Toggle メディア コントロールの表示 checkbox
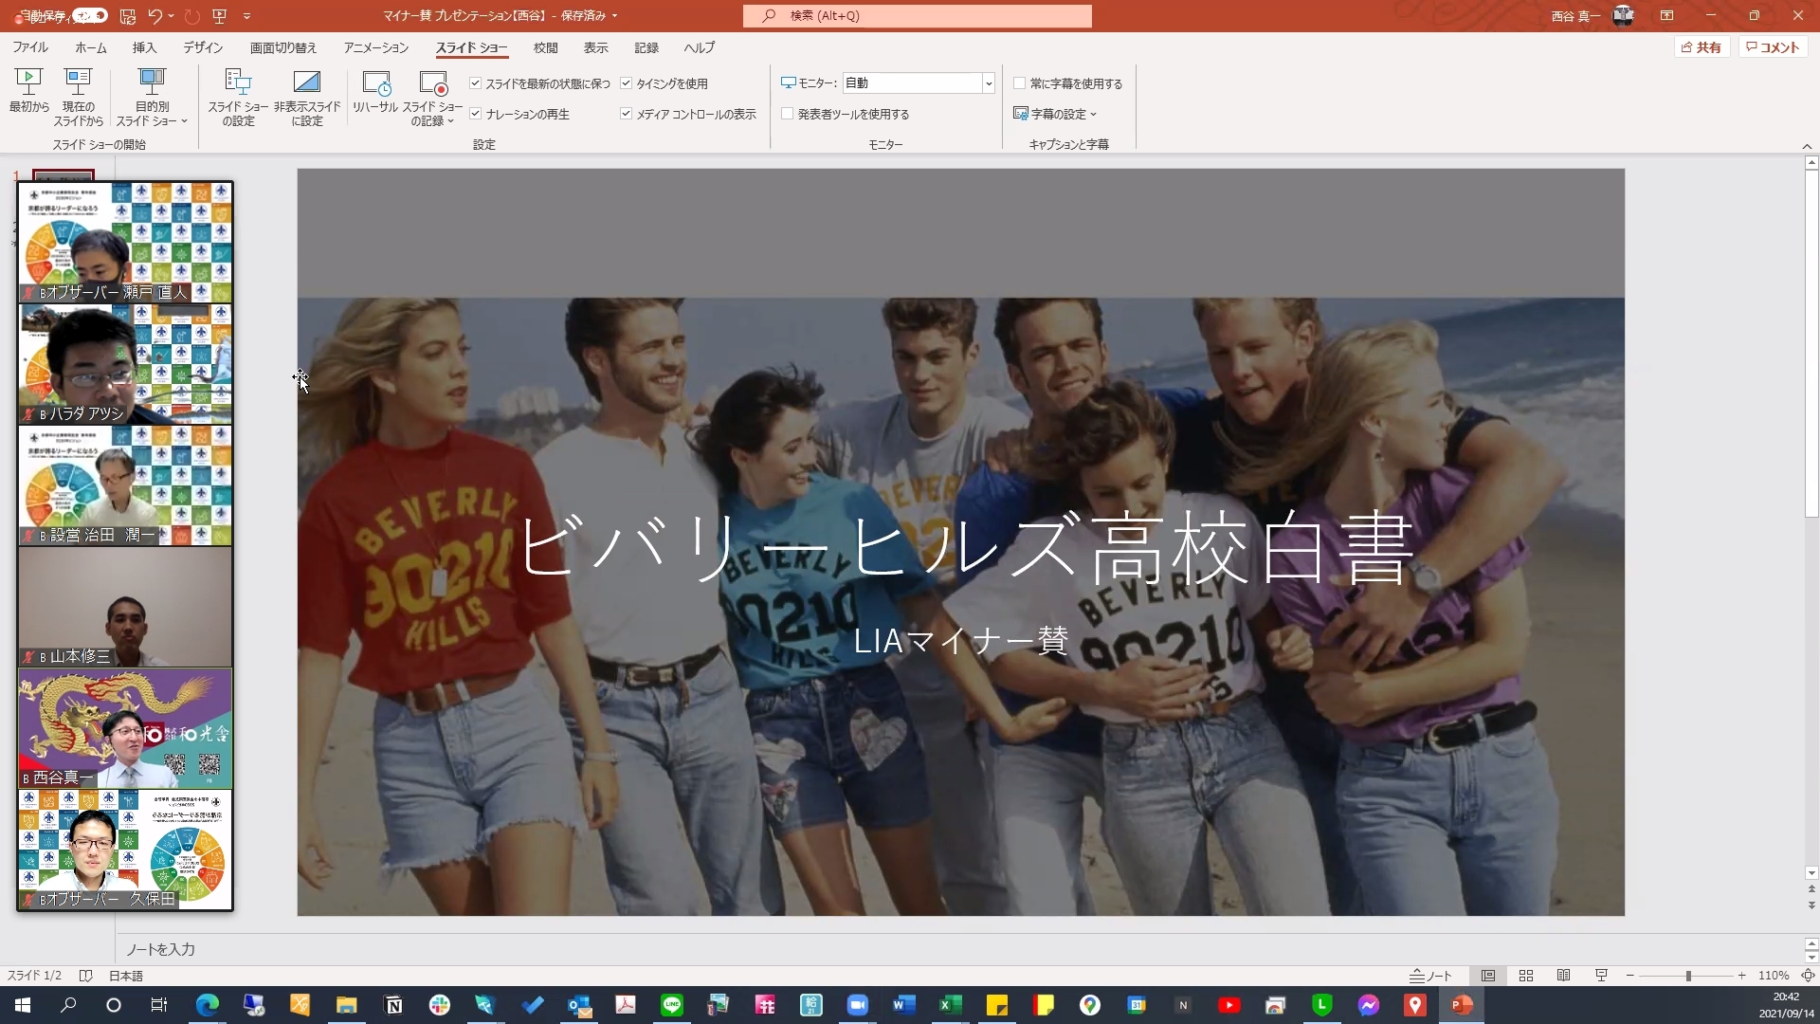Screen dimensions: 1820x1024 627,114
